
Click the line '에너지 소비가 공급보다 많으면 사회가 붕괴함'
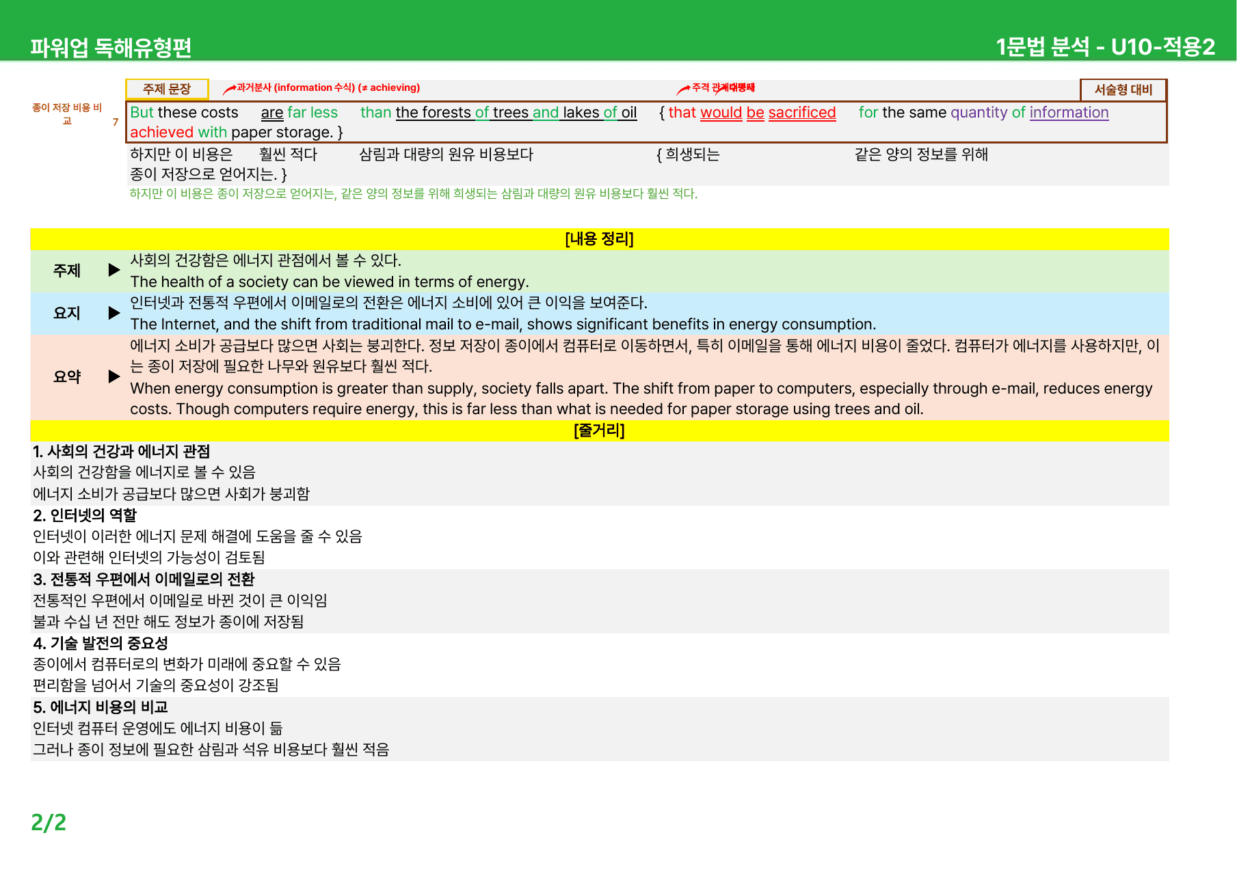click(171, 493)
